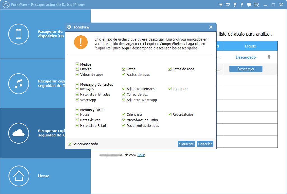Toggle Documentos de apps checkbox
This screenshot has width=287, height=194.
124,125
